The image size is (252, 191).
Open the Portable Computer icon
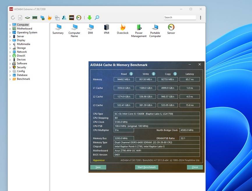pos(155,31)
